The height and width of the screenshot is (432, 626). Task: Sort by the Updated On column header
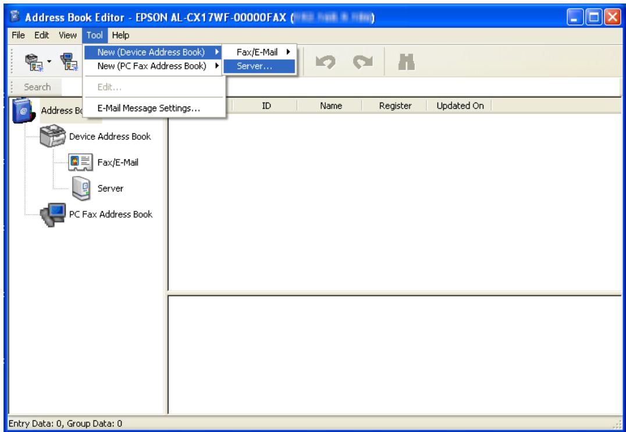click(x=460, y=106)
